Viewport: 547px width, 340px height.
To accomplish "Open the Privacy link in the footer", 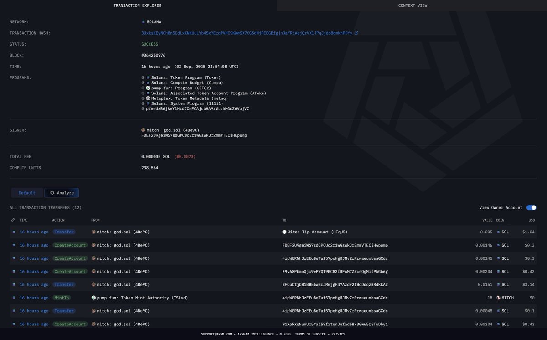I will [338, 334].
